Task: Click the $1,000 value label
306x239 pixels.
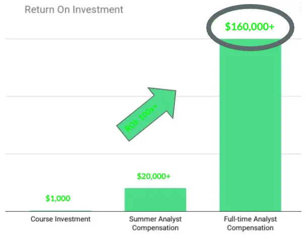Action: [58, 198]
